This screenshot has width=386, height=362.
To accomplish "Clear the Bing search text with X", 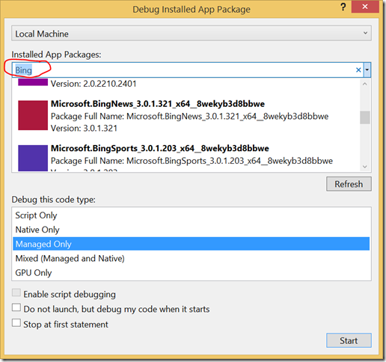I will pyautogui.click(x=358, y=70).
